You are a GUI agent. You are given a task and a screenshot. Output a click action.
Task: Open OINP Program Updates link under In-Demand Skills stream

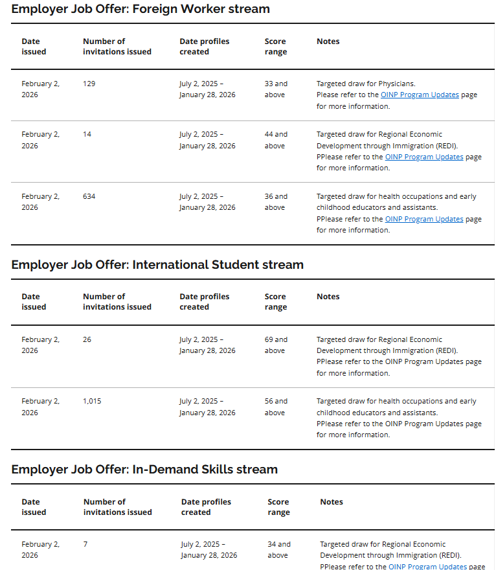pyautogui.click(x=427, y=566)
